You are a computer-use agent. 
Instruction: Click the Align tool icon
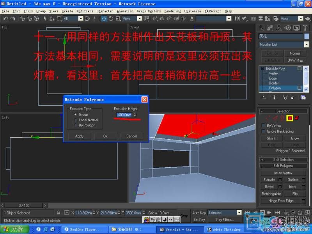tap(244, 19)
